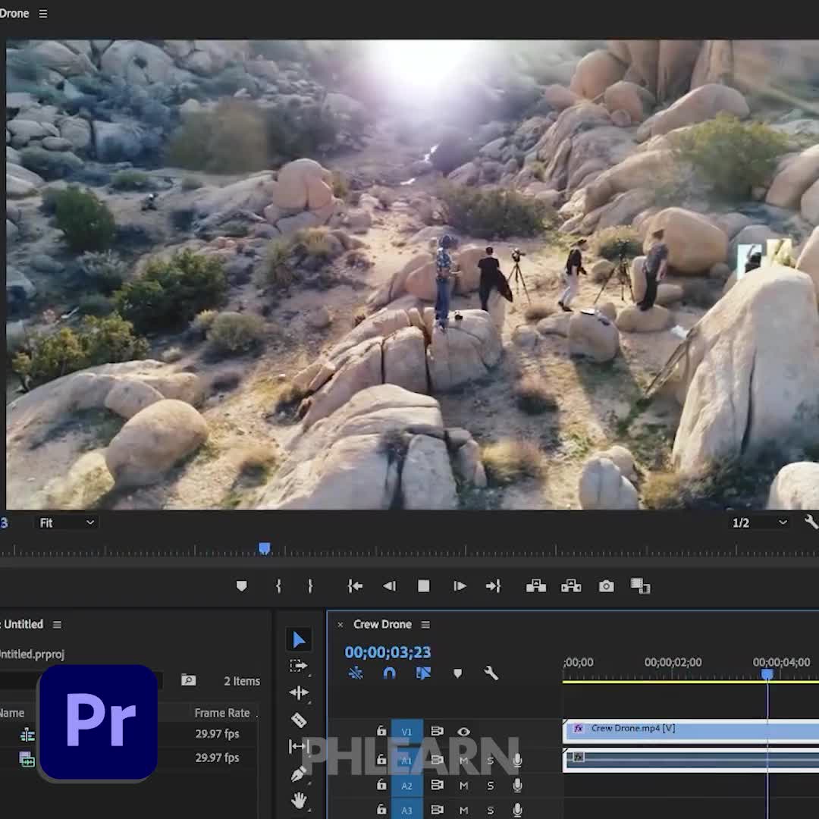Image resolution: width=819 pixels, height=819 pixels.
Task: Select the Hand tool
Action: click(x=299, y=800)
